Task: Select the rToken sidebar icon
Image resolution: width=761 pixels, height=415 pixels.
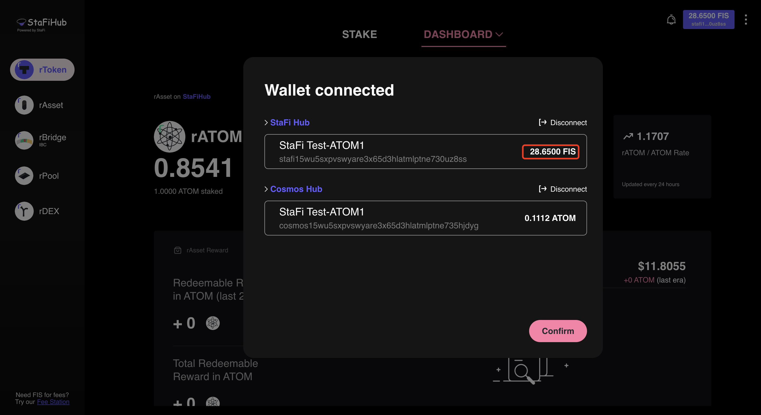Action: pos(24,70)
